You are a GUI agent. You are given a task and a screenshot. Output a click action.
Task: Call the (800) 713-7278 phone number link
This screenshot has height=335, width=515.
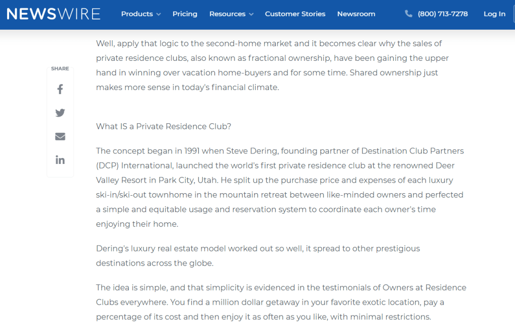click(443, 14)
